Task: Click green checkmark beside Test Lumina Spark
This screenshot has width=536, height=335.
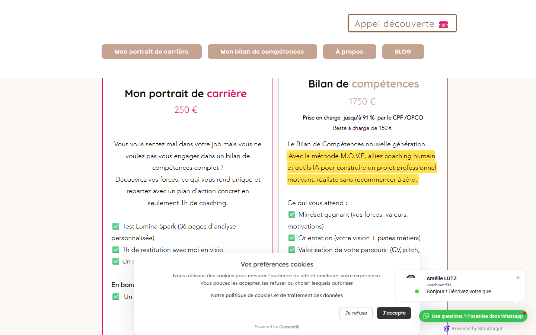Action: 116,226
